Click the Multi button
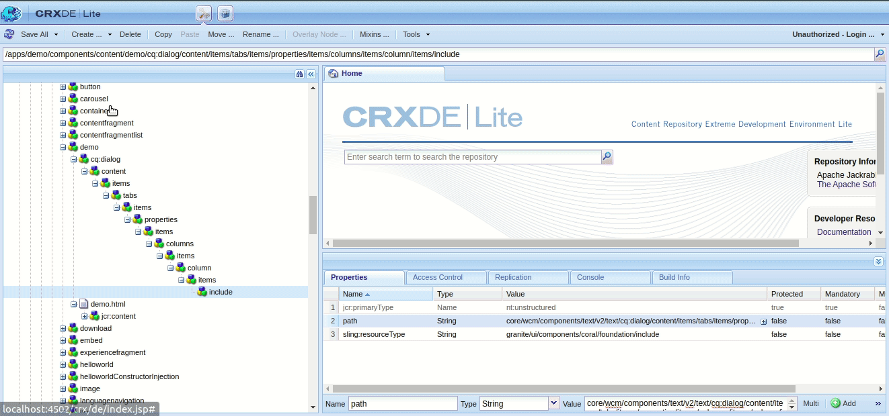The width and height of the screenshot is (889, 416). [x=811, y=403]
